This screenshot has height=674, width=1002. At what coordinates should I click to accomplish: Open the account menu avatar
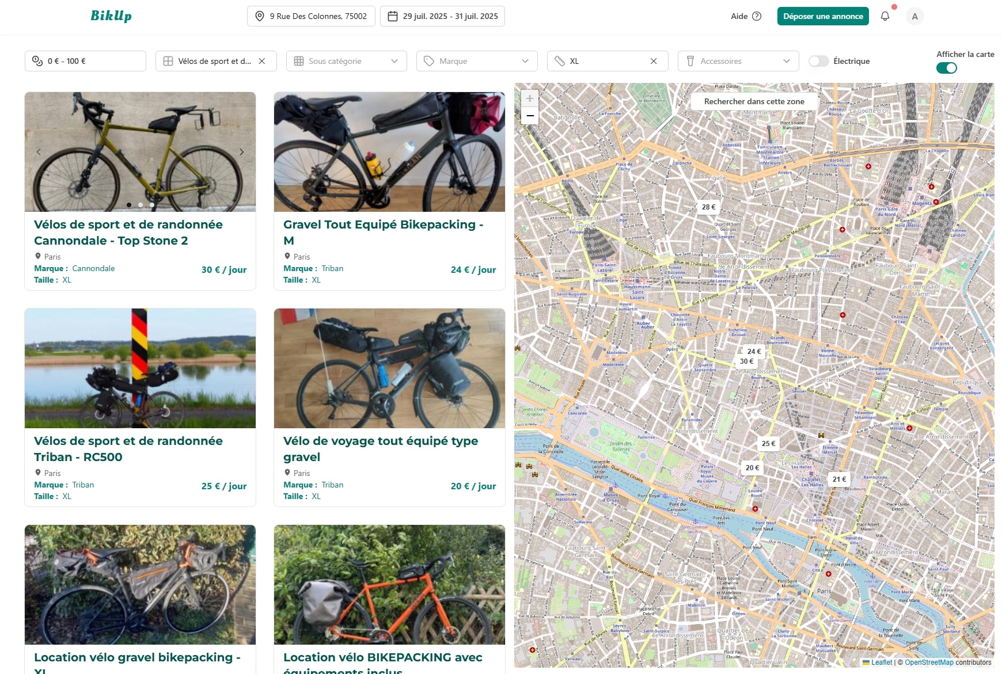(914, 16)
